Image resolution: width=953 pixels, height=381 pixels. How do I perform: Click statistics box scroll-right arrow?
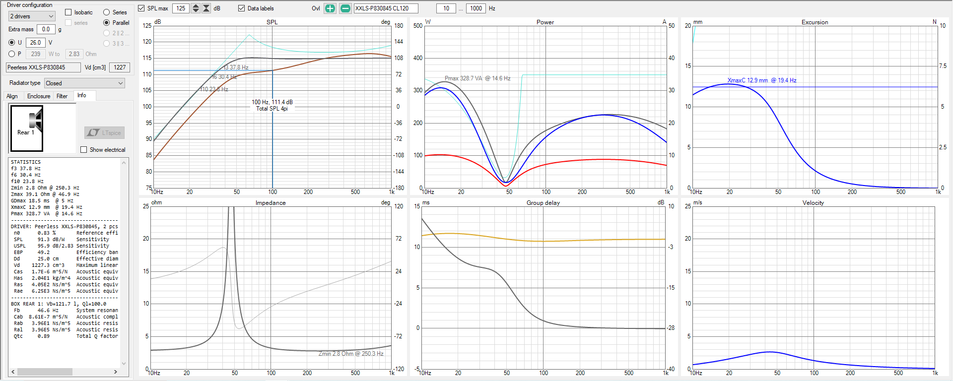[116, 372]
